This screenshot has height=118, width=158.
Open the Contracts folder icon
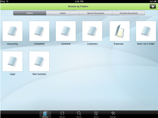pyautogui.click(x=66, y=31)
